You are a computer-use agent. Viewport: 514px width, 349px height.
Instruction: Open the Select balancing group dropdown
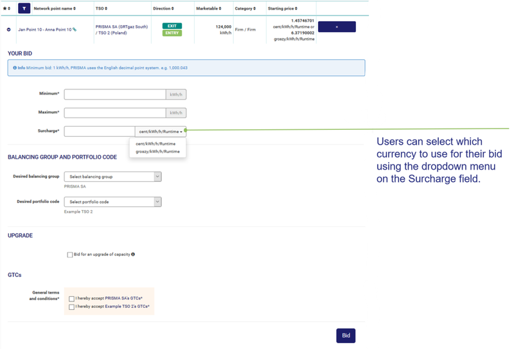point(112,177)
